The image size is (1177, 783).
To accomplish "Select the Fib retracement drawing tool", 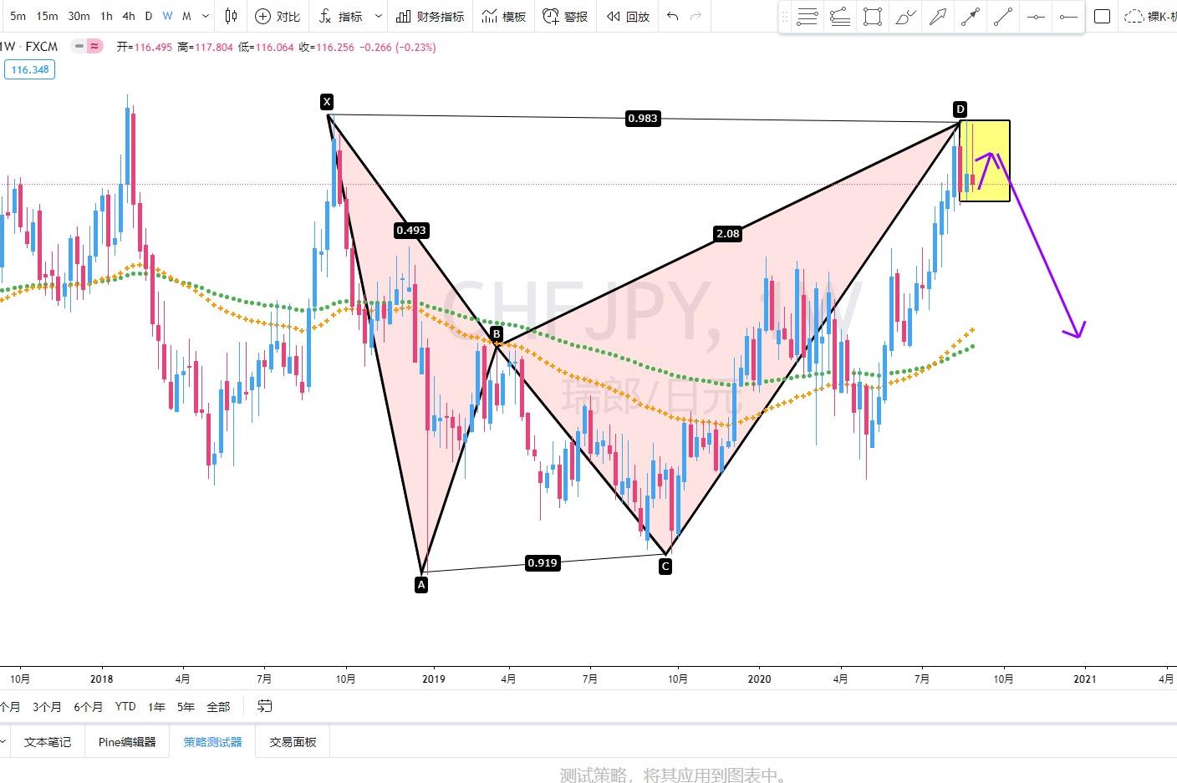I will click(807, 17).
